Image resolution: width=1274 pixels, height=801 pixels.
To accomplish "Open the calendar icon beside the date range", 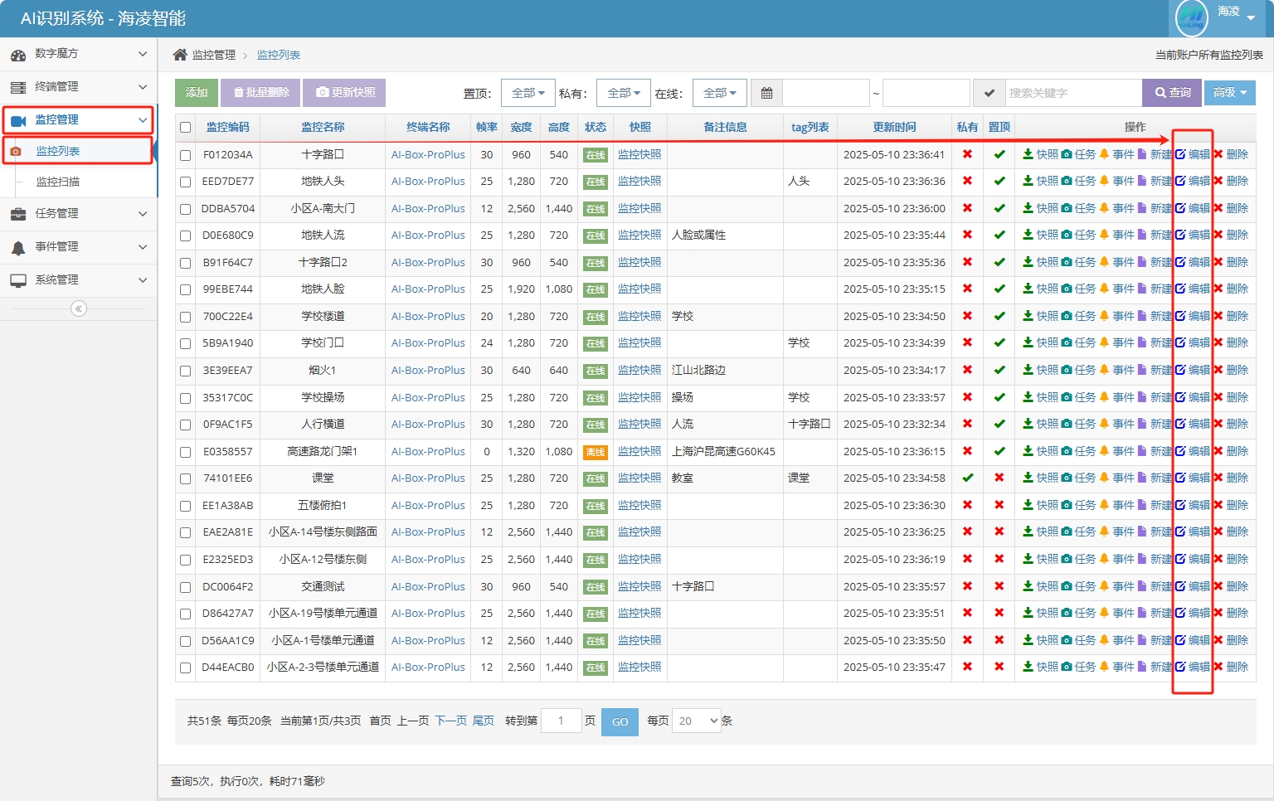I will click(x=766, y=93).
